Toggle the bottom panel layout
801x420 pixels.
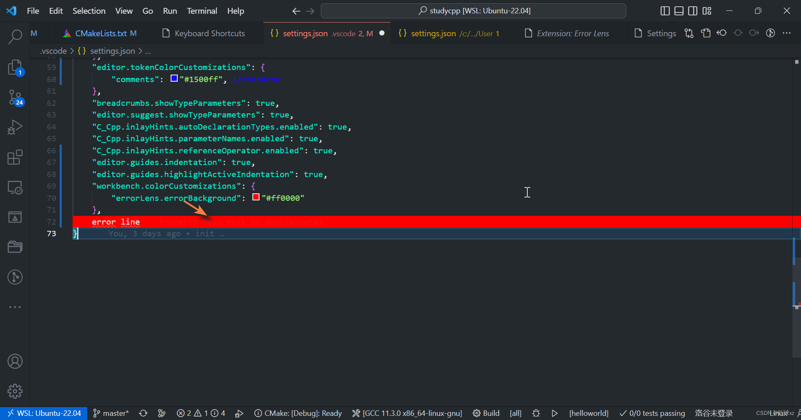coord(679,11)
